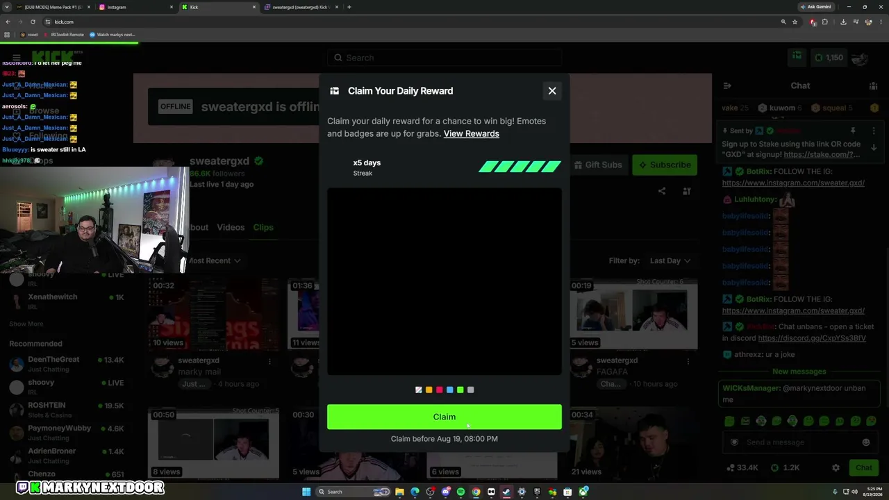This screenshot has height=500, width=889.
Task: Open the zoom icon in the address bar
Action: (783, 22)
